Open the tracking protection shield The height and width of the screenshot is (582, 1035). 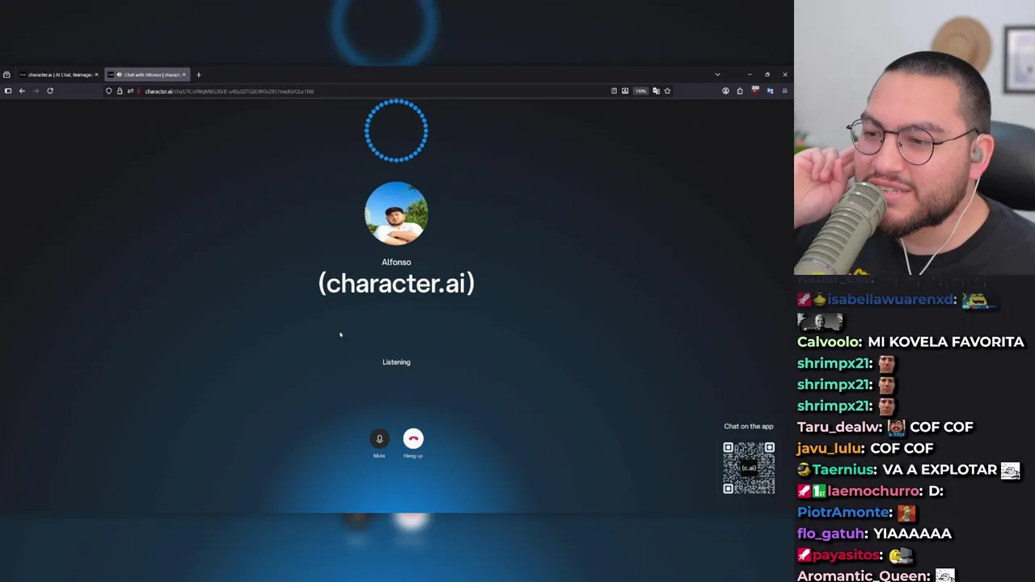[108, 91]
